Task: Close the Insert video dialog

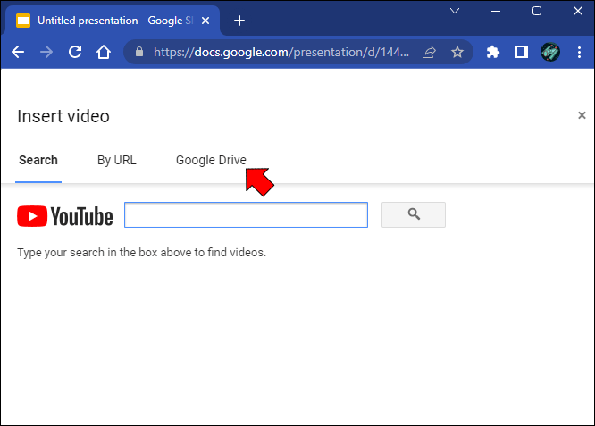Action: 582,115
